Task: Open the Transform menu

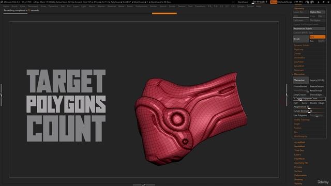Action: pos(200,6)
